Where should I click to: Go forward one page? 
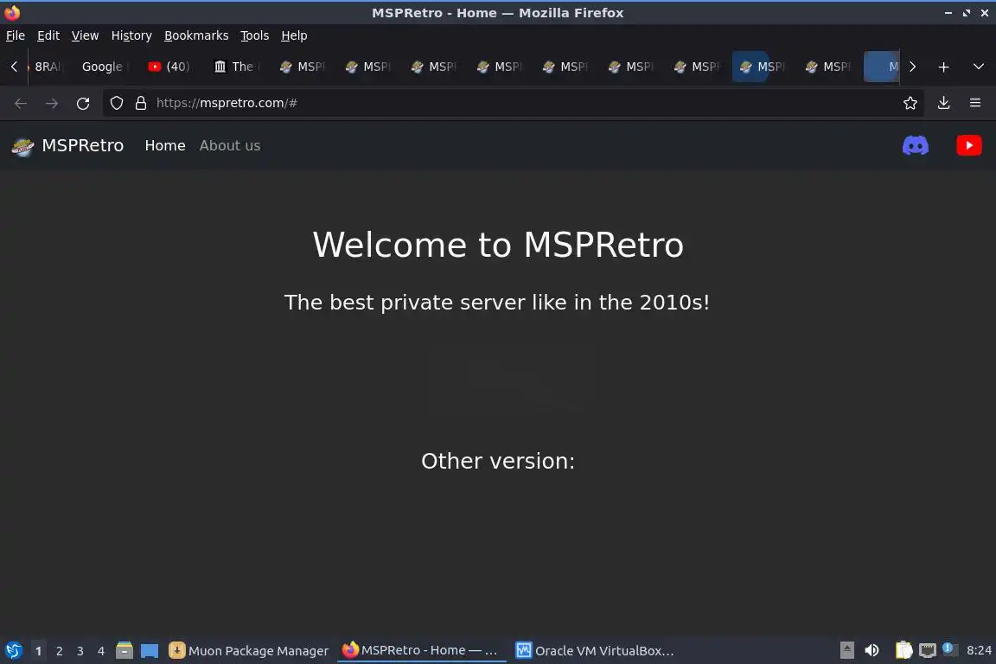click(x=52, y=103)
